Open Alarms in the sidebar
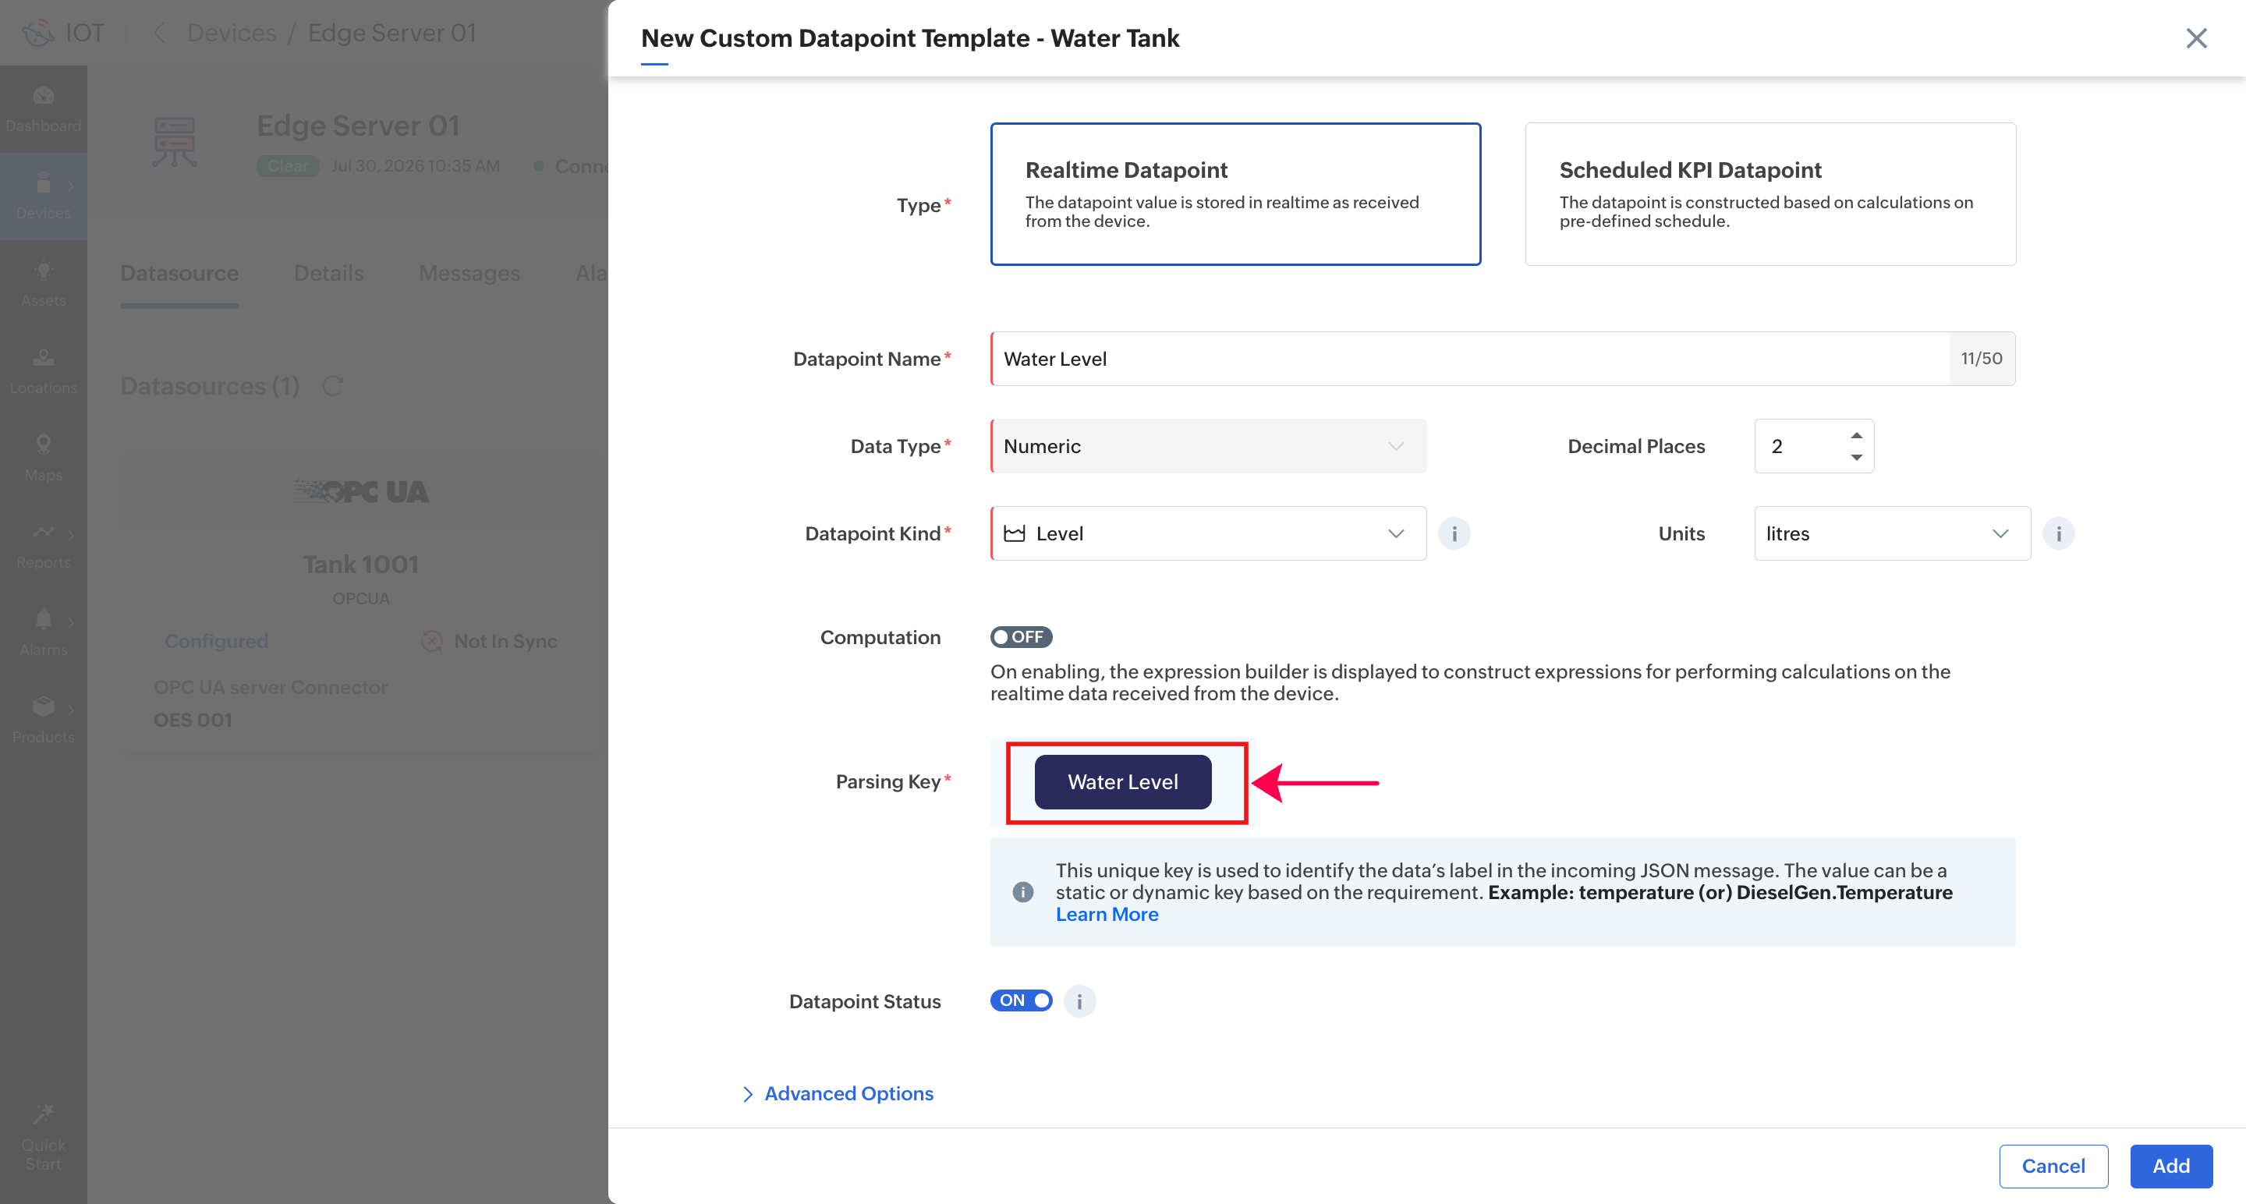This screenshot has height=1204, width=2246. coord(44,633)
